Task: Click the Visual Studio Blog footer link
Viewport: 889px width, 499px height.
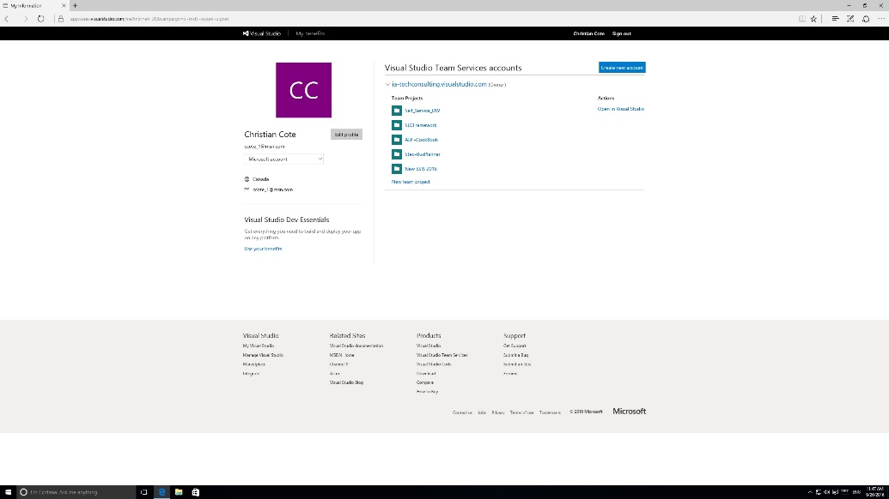Action: (346, 382)
